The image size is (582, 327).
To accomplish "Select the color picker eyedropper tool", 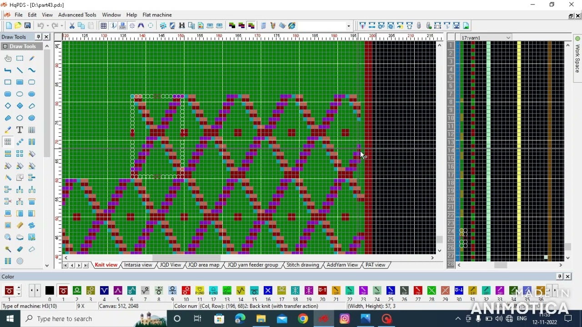I will point(8,130).
